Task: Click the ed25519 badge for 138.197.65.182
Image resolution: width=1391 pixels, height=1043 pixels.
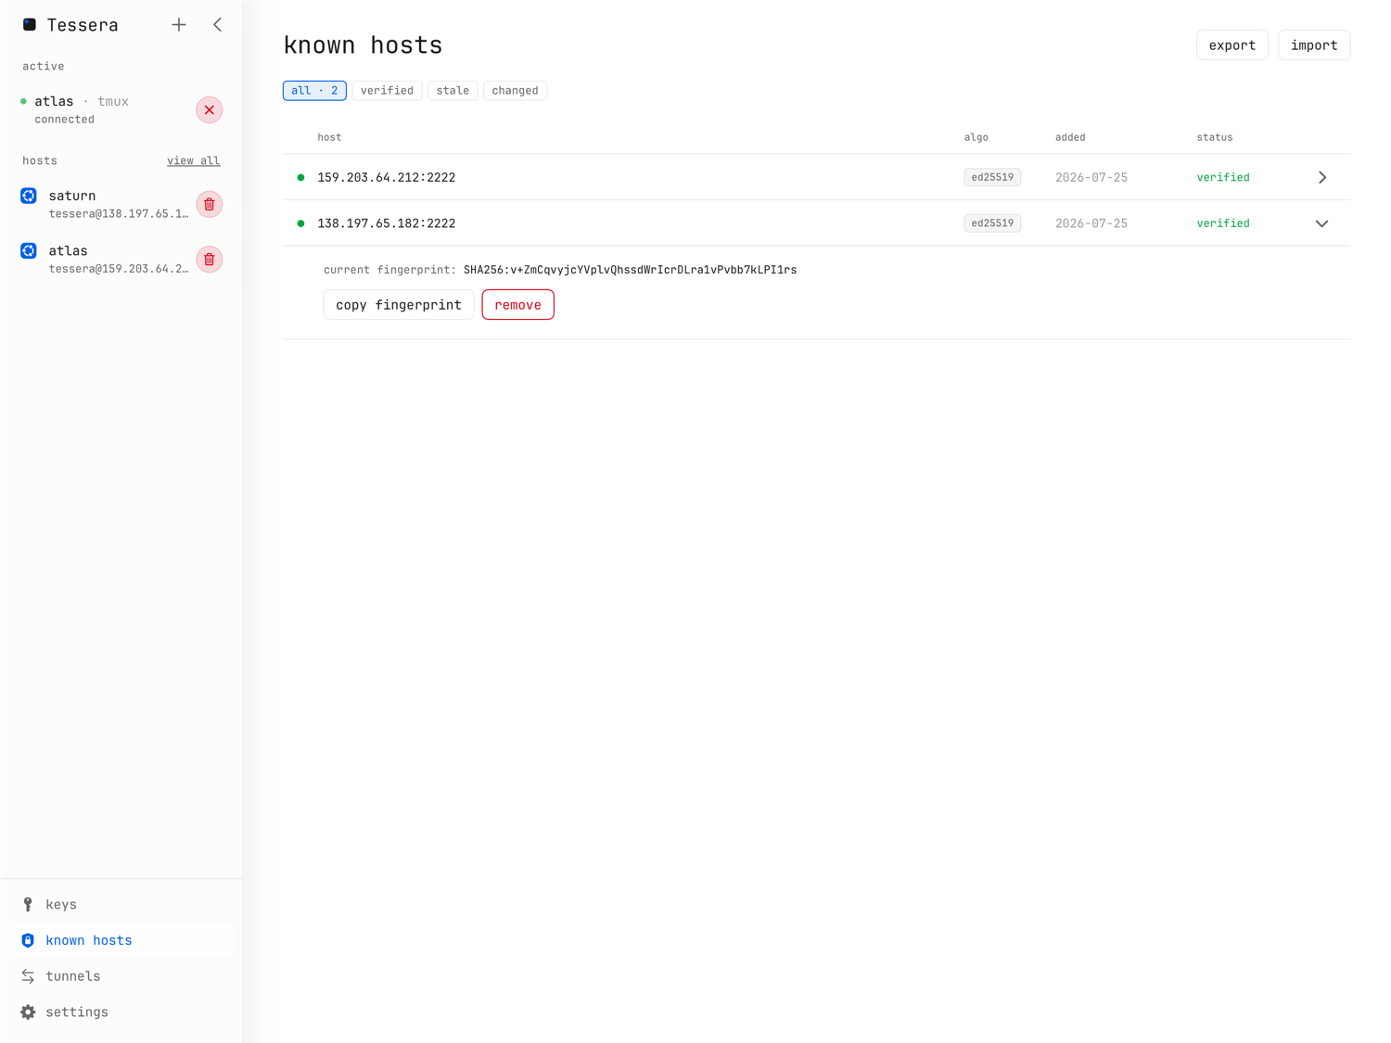Action: click(992, 223)
